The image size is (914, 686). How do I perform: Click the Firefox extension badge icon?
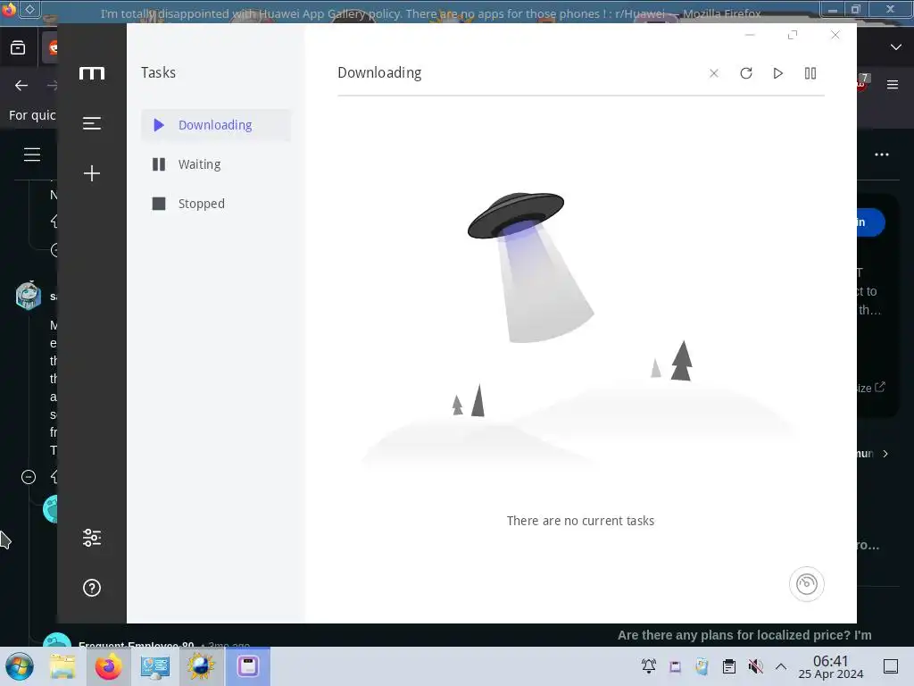pos(862,82)
